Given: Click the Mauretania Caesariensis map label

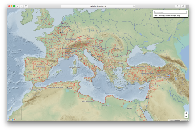Looking at the screenshot, I should click(x=56, y=87).
